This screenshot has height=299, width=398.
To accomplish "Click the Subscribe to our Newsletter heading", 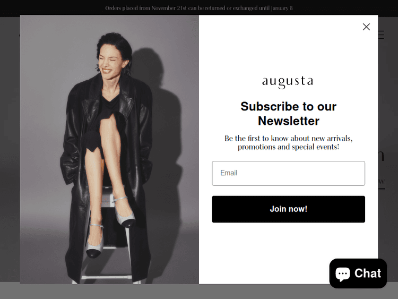I will [x=288, y=114].
